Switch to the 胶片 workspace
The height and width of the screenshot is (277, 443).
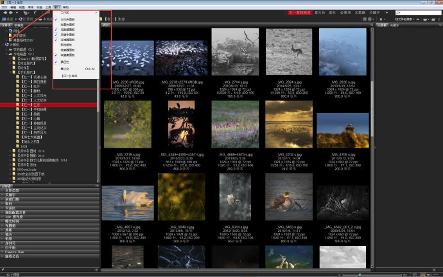333,13
